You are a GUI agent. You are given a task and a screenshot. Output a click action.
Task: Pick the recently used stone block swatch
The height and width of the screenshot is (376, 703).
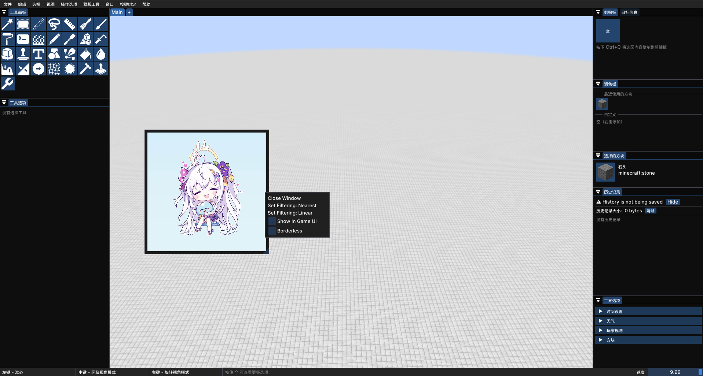602,104
